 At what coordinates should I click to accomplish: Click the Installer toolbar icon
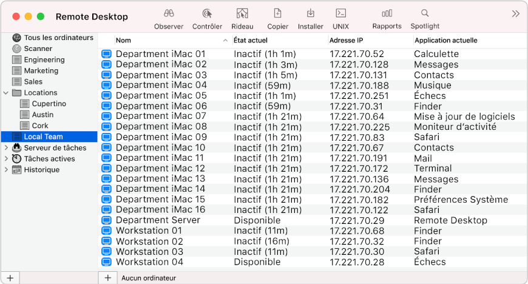(x=310, y=13)
